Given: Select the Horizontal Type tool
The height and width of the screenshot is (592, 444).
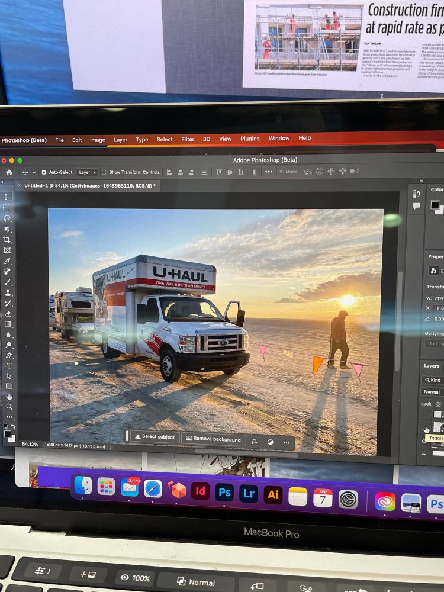Looking at the screenshot, I should (9, 365).
